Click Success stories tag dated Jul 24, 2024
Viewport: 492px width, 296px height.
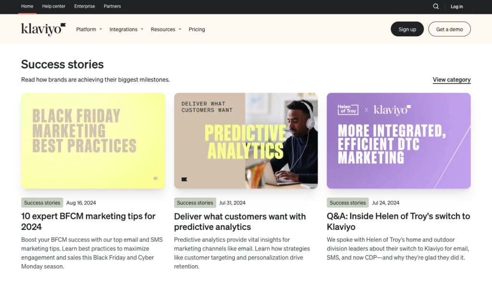click(x=348, y=202)
